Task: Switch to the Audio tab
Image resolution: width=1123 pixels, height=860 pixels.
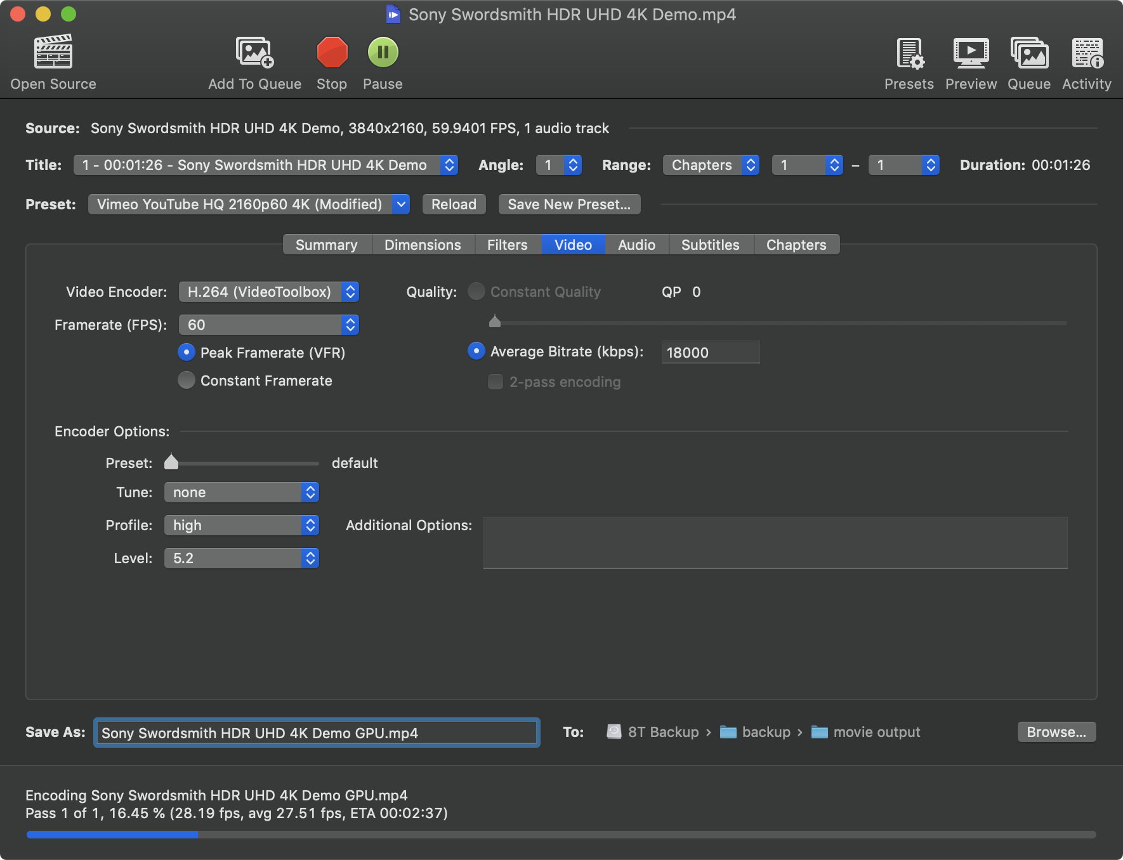Action: [637, 245]
